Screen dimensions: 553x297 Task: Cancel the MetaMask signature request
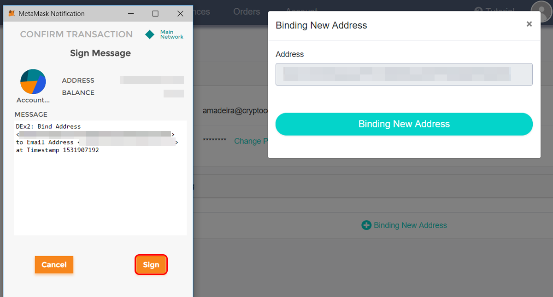(x=54, y=265)
